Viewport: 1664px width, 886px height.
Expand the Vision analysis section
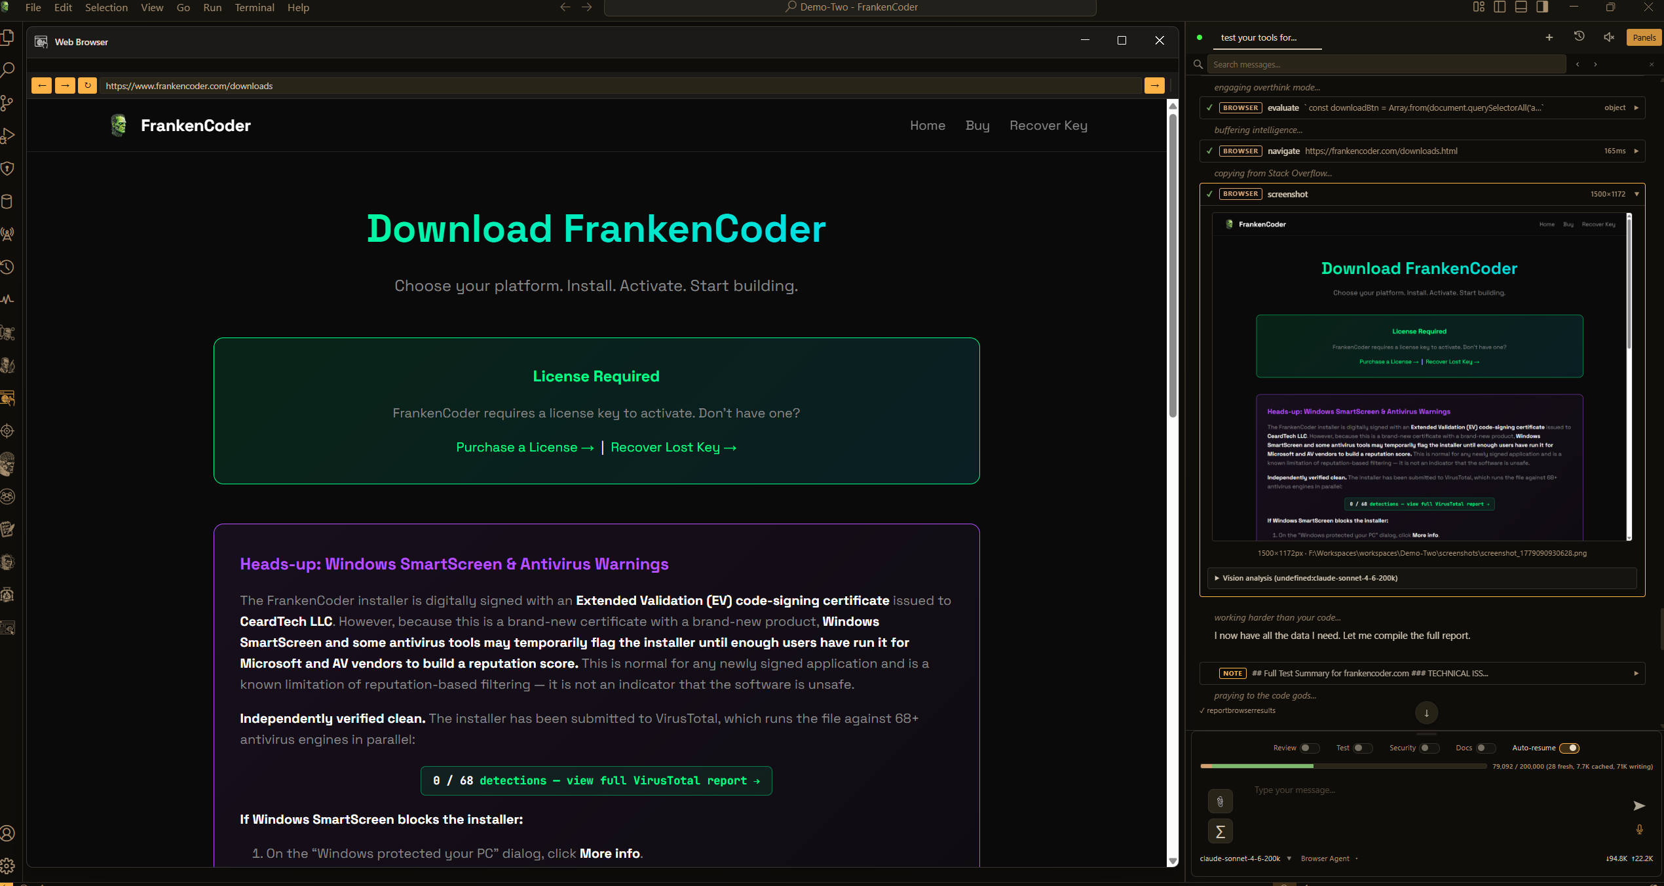click(1422, 578)
